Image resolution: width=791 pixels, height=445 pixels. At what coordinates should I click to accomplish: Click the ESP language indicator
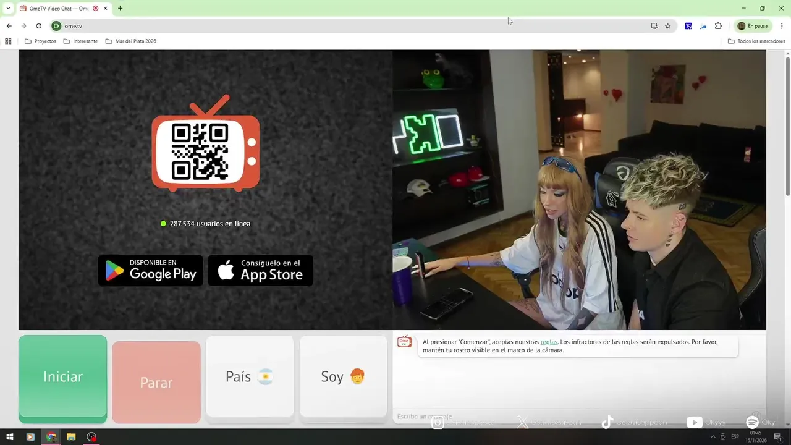click(735, 437)
